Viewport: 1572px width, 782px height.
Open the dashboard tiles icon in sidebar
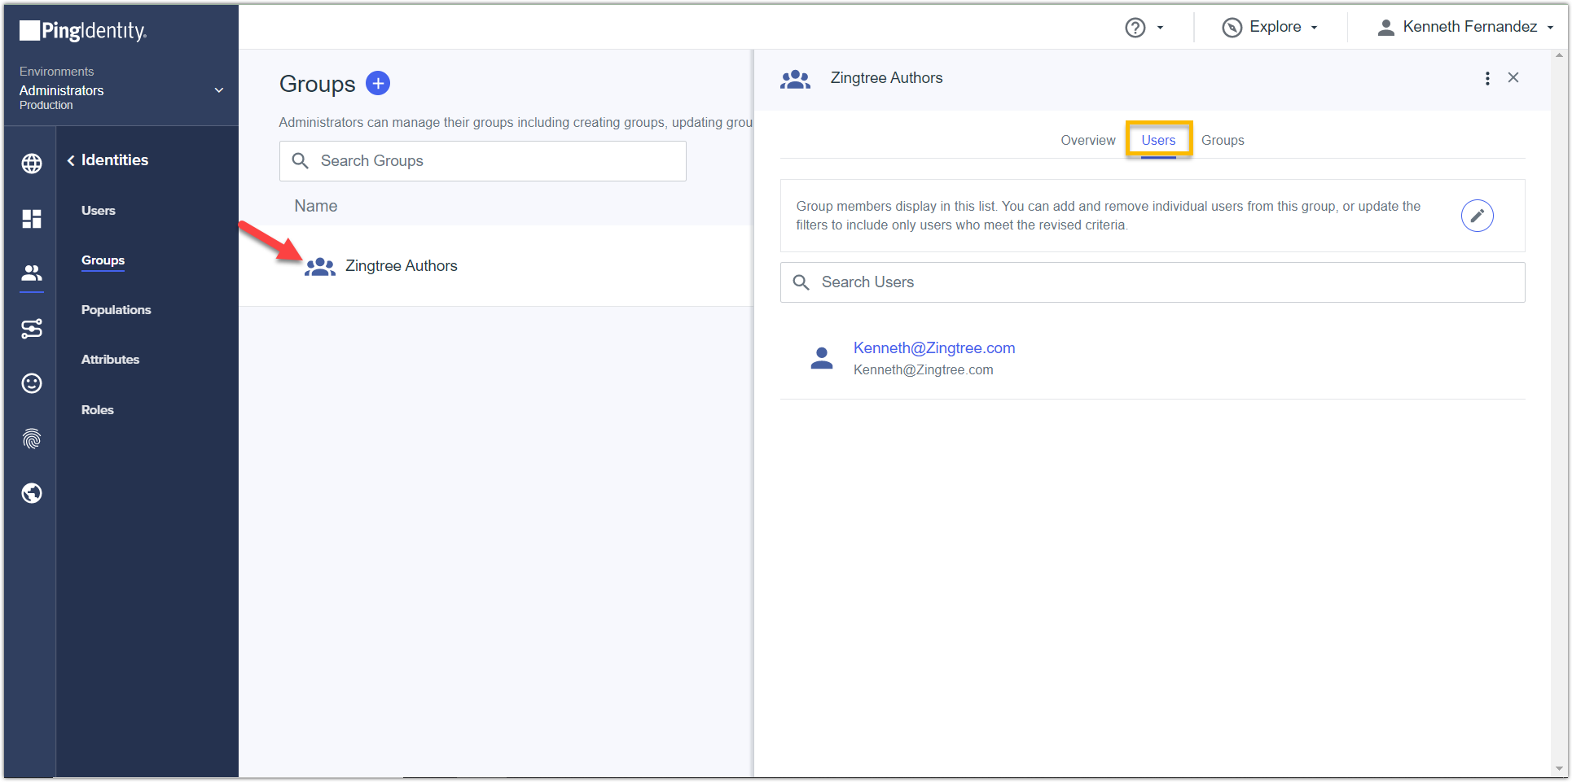coord(32,219)
